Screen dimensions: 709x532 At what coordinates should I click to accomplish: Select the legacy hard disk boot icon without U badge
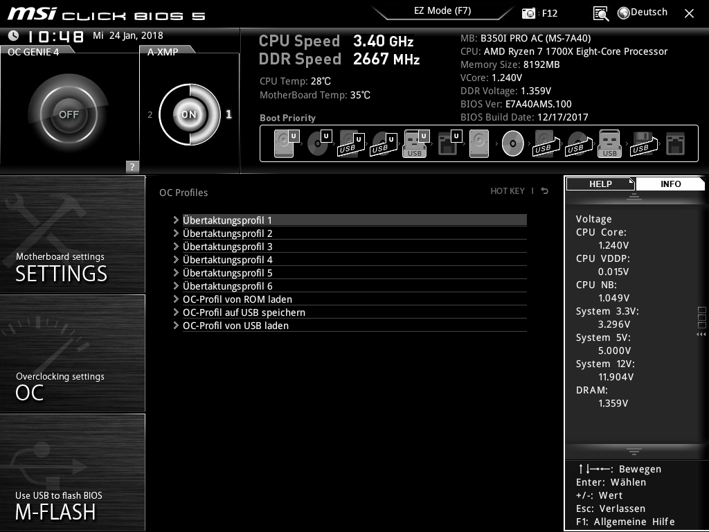click(479, 143)
